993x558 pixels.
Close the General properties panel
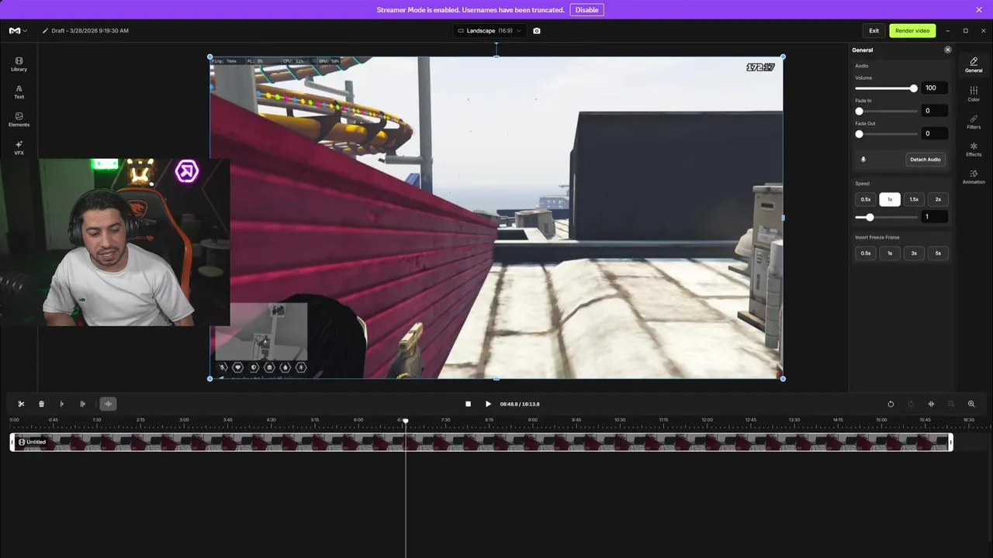coord(947,50)
